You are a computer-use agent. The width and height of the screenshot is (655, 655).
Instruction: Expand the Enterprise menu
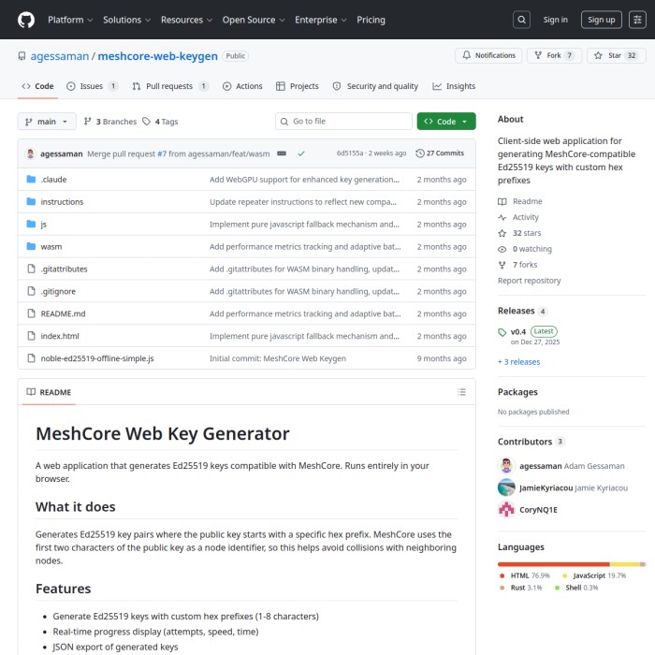(x=320, y=20)
